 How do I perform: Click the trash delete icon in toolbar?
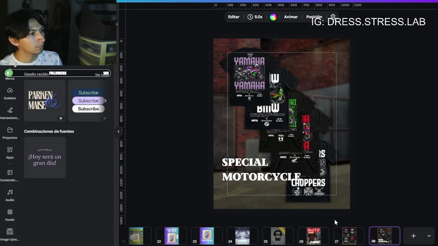pyautogui.click(x=333, y=17)
